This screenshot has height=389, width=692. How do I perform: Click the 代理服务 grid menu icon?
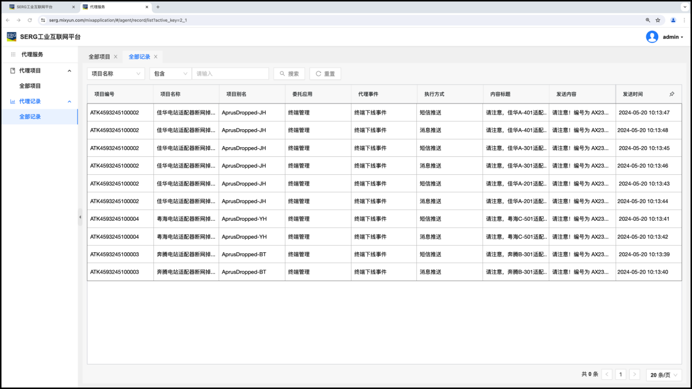click(13, 54)
